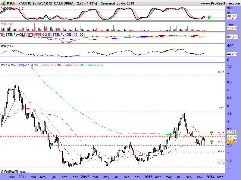Click the 2014 year on the time axis

210,177
